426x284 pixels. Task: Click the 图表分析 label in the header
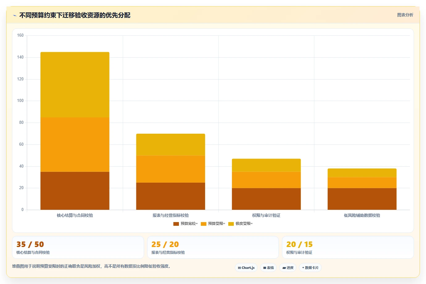click(x=405, y=15)
